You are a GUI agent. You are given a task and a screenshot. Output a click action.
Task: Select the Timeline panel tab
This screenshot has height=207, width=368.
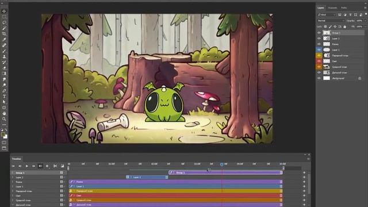point(17,159)
